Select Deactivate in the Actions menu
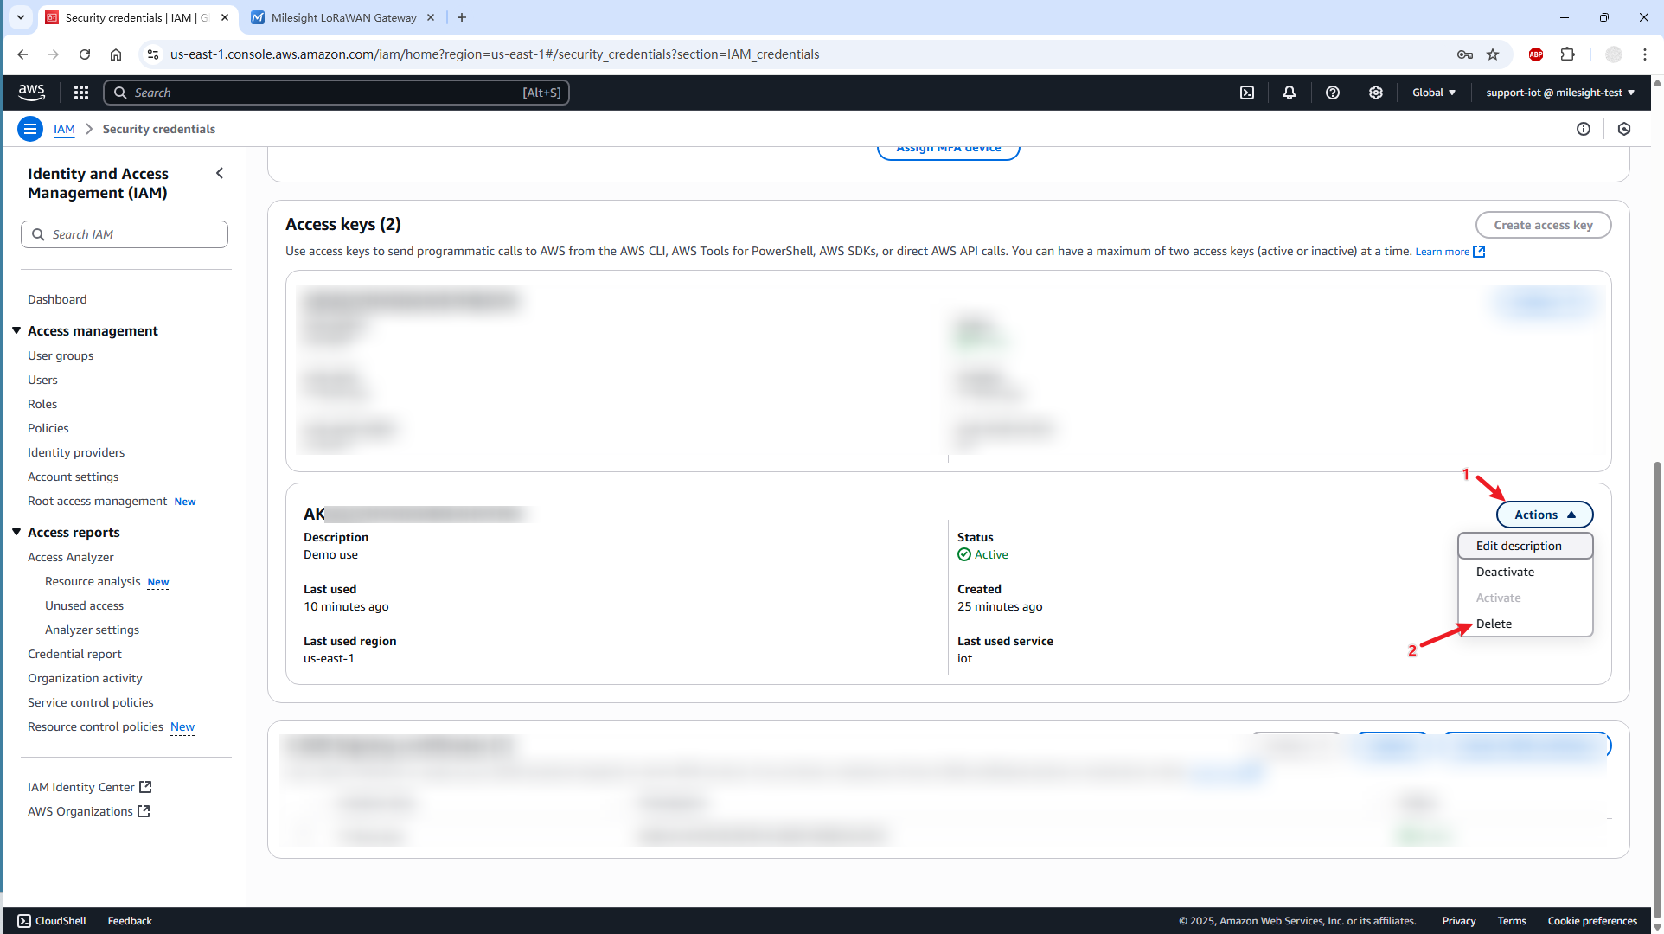 pos(1505,572)
